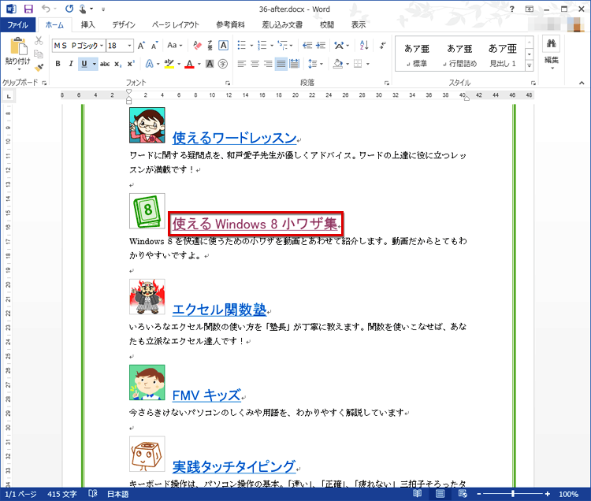Open the line spacing dropdown
Screen dimensions: 591x501
click(315, 64)
